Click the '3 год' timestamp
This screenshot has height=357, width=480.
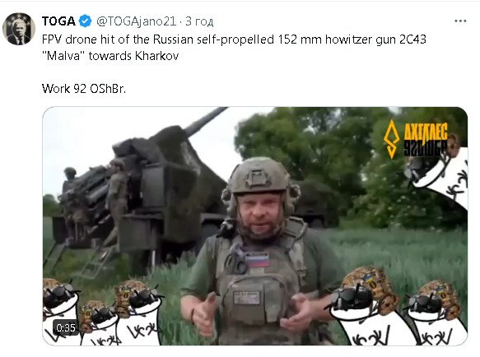point(199,21)
